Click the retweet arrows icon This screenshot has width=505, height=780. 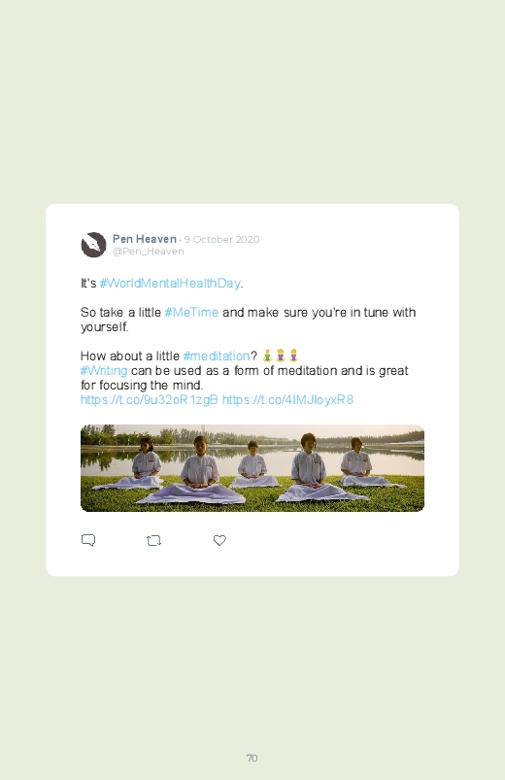[x=153, y=540]
